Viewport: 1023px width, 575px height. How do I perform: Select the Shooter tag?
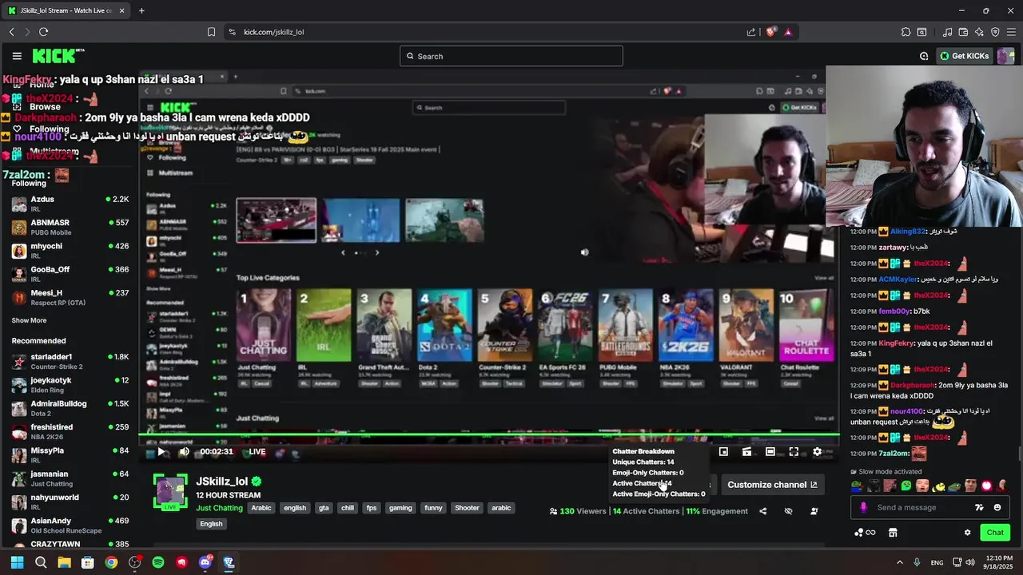pos(467,508)
